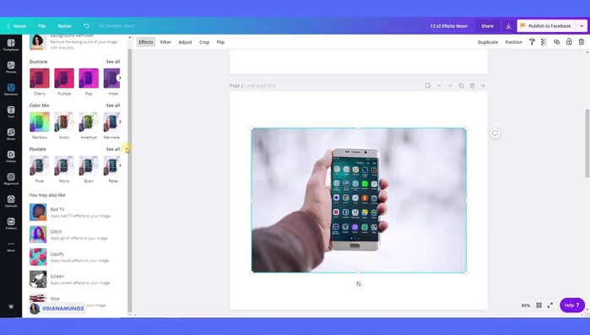
Task: Apply the Pixel pixelate effect
Action: 40,165
